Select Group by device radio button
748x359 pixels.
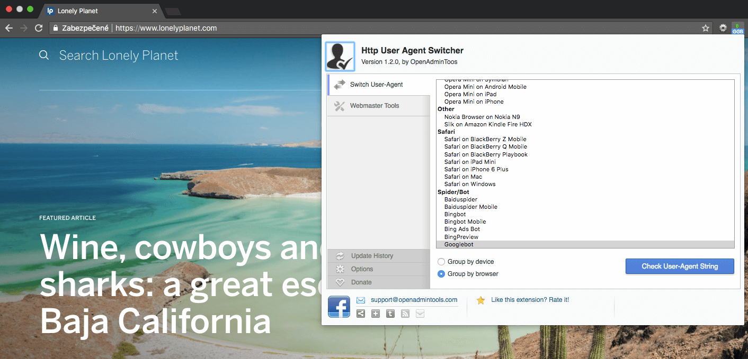(441, 262)
